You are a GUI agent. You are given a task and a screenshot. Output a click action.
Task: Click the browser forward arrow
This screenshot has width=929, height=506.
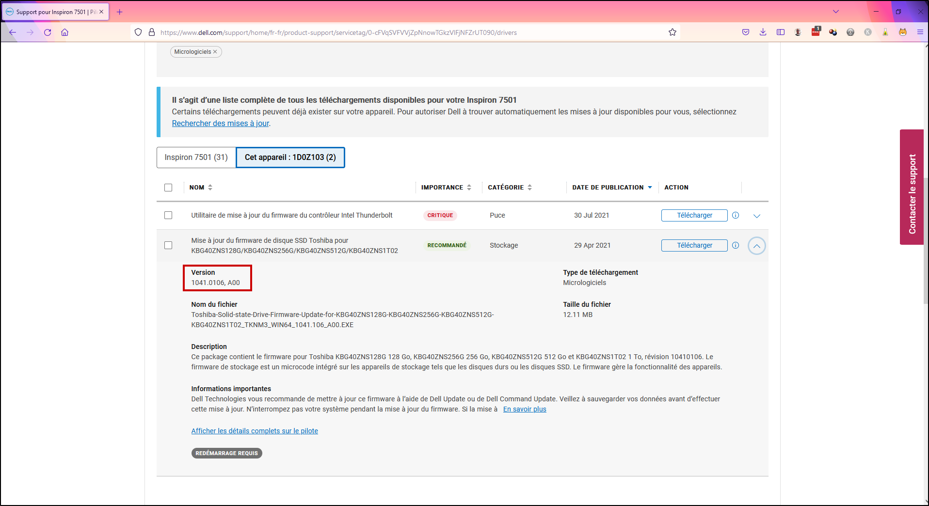30,32
